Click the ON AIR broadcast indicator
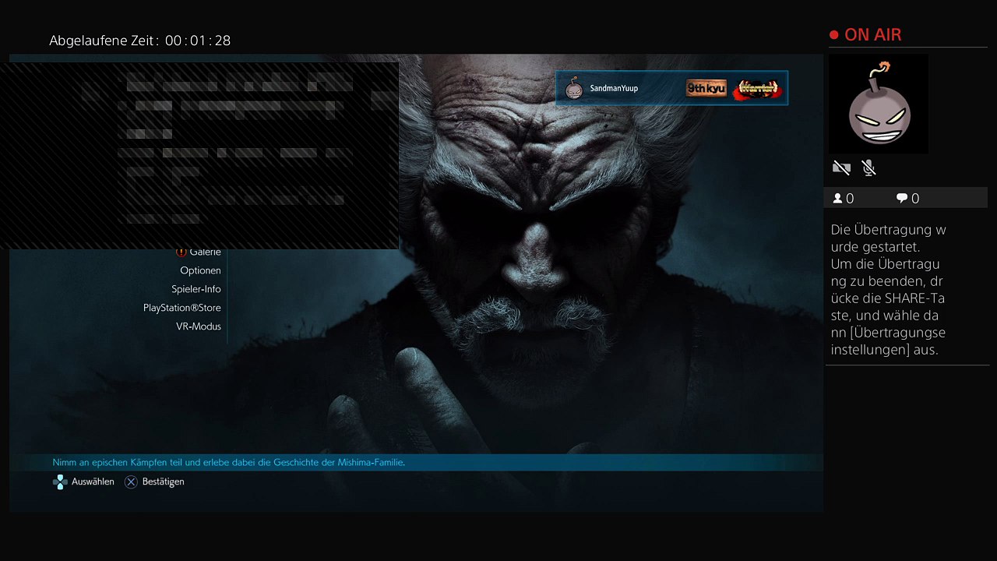 click(865, 35)
